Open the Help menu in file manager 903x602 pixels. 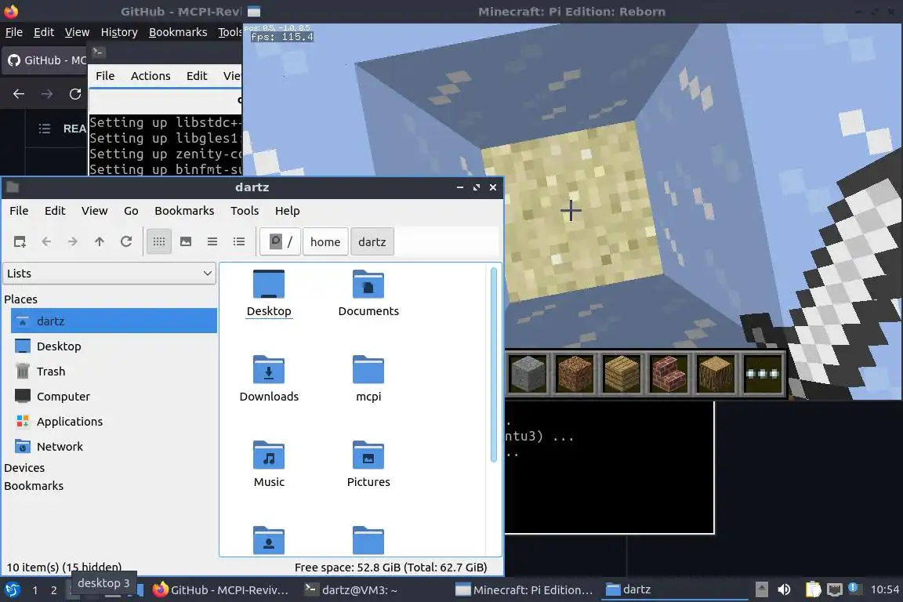[x=288, y=210]
